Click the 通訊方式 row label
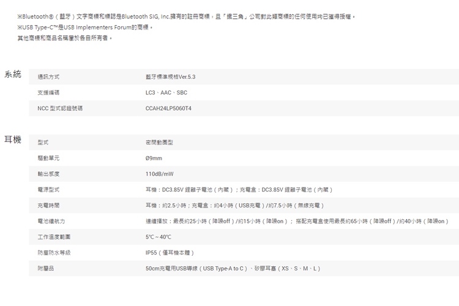Viewport: 459px width, 306px height. tap(48, 77)
